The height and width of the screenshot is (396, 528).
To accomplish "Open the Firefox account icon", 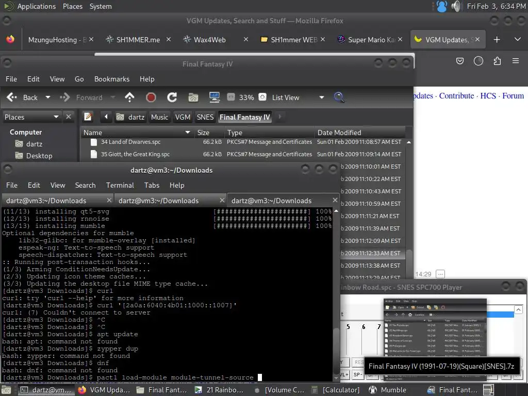I will pyautogui.click(x=478, y=61).
